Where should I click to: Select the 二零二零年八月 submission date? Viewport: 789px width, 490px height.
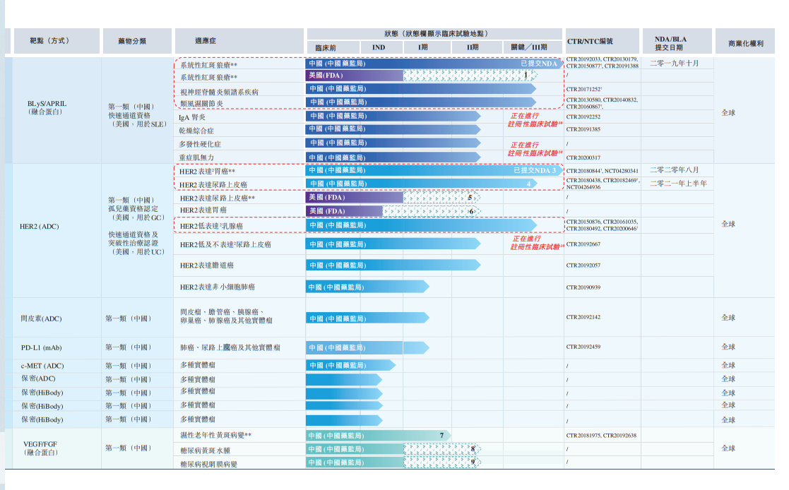[x=674, y=170]
